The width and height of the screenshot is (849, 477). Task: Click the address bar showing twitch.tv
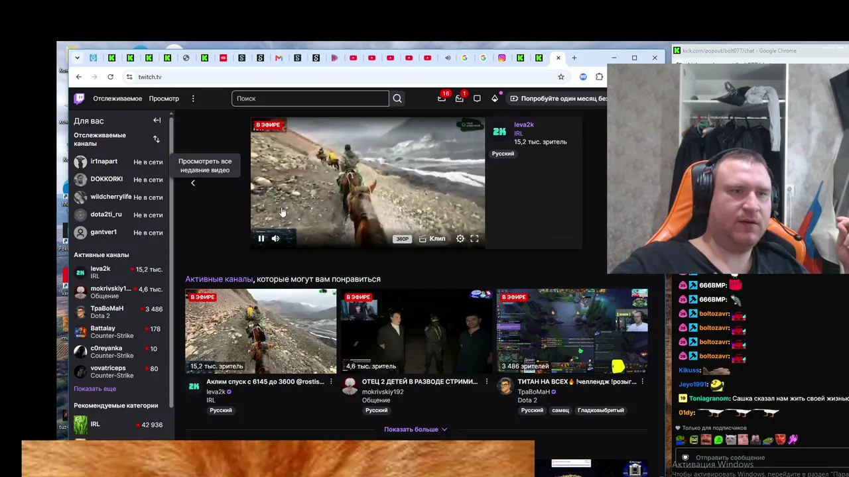pyautogui.click(x=345, y=77)
